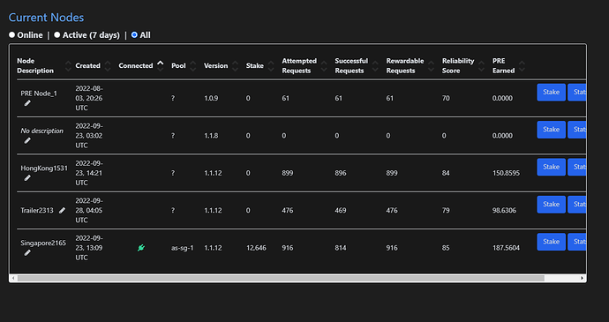This screenshot has height=322, width=609.
Task: Sort by PRE Earned column
Action: pyautogui.click(x=522, y=65)
